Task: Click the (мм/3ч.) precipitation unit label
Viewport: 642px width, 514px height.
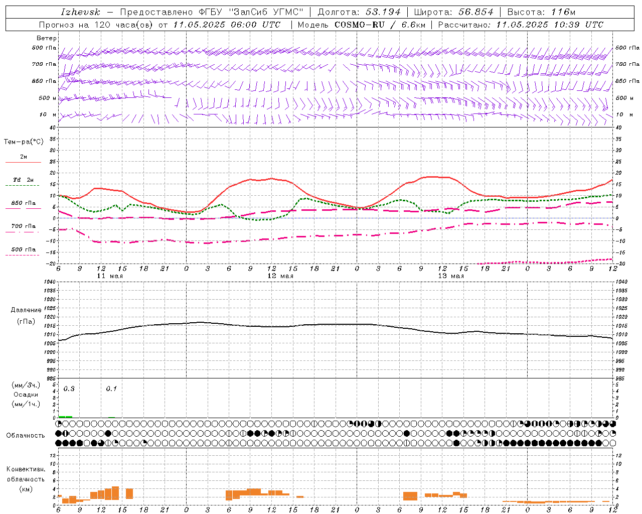Action: (26, 385)
